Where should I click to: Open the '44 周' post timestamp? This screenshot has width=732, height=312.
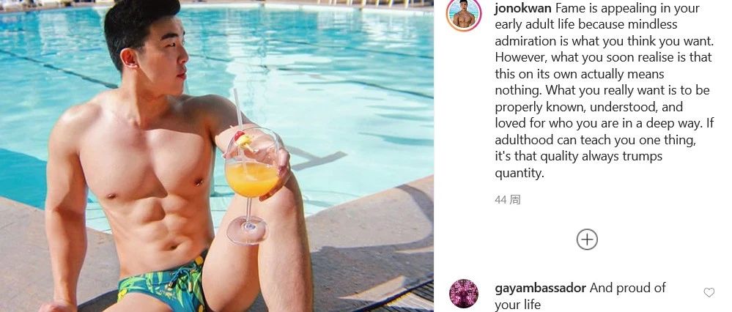(x=508, y=200)
